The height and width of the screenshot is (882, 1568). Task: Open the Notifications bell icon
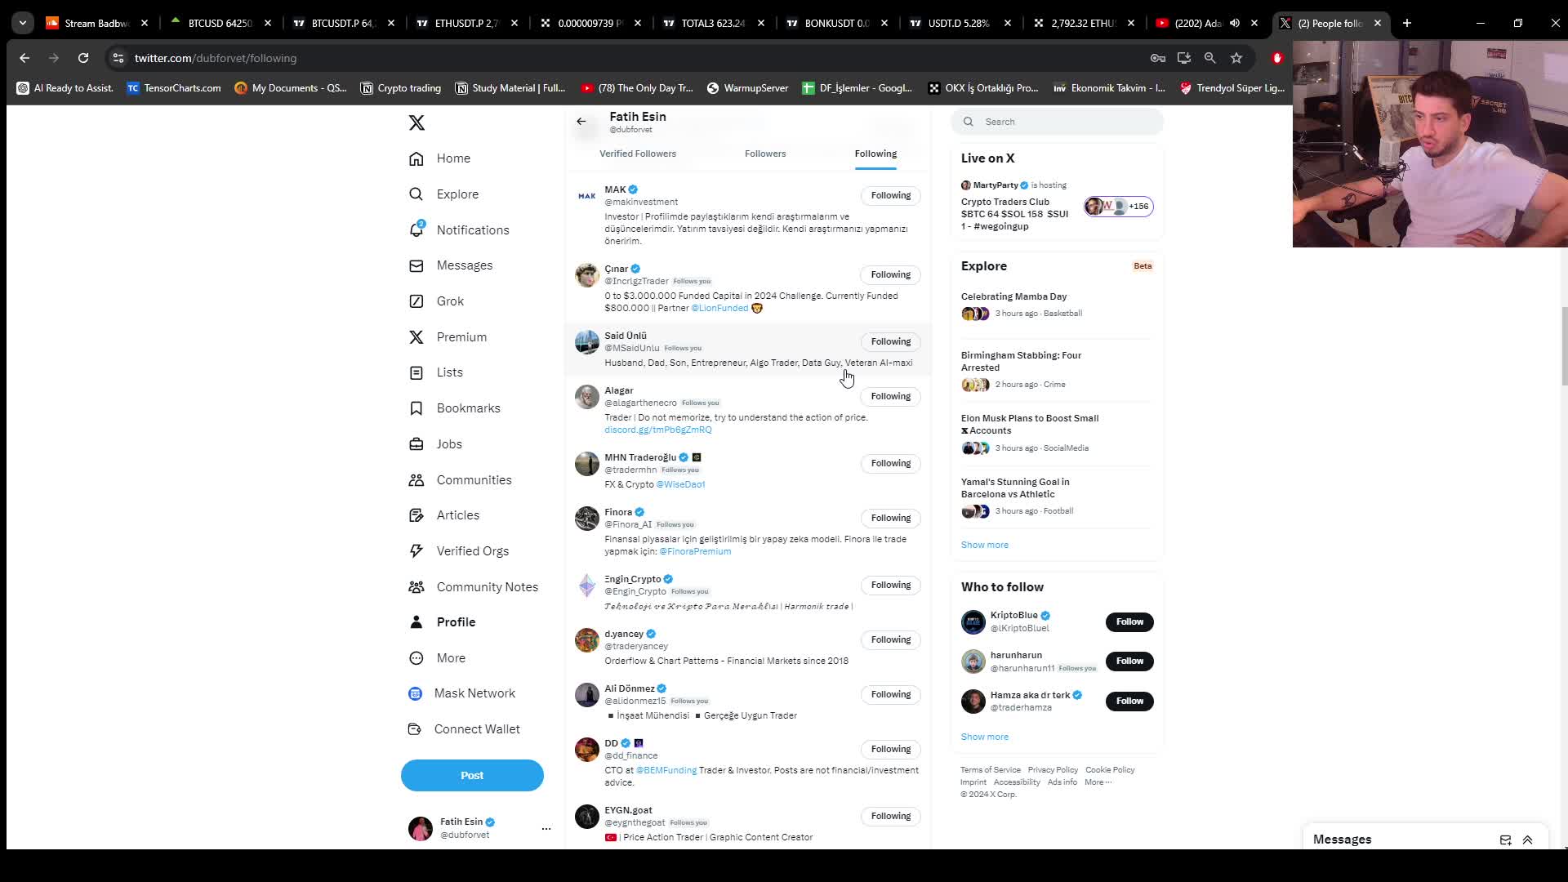(x=416, y=229)
